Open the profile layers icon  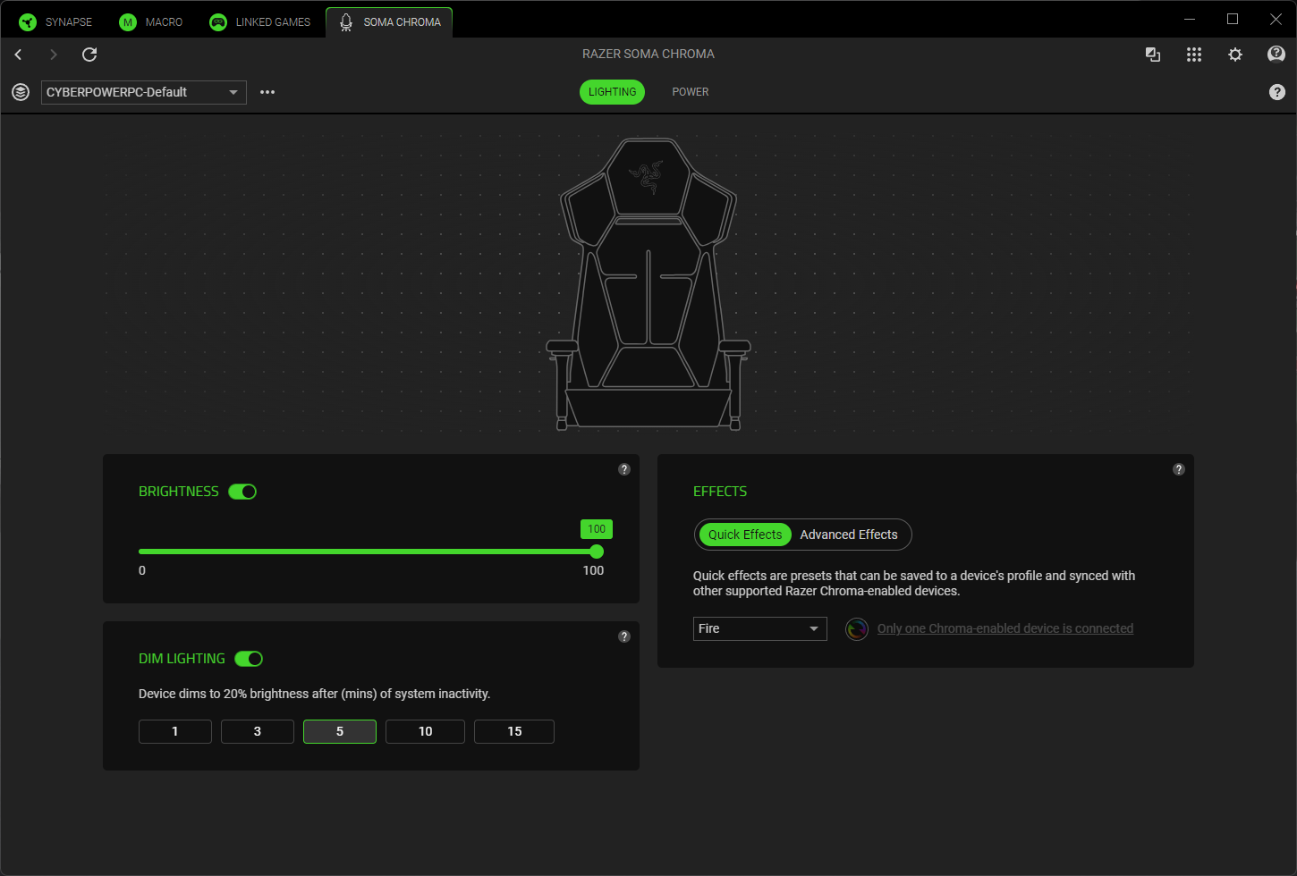(21, 92)
